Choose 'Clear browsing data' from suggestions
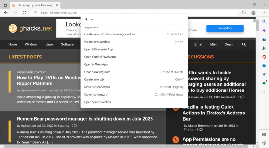The height and width of the screenshot is (148, 269). (x=97, y=72)
